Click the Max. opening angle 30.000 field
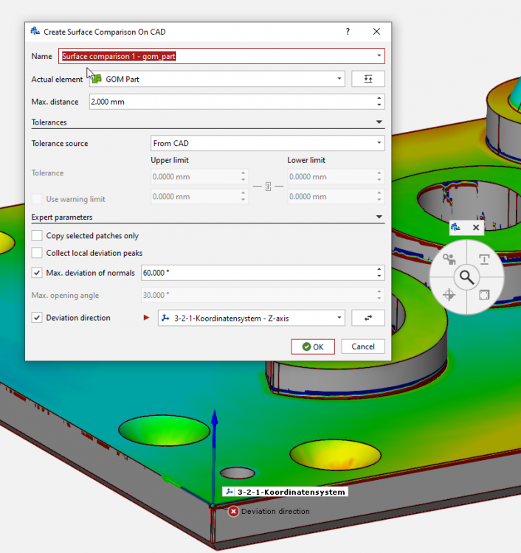This screenshot has height=553, width=521. point(263,295)
